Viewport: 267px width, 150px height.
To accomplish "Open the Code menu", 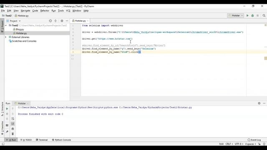I will pos(35,10).
